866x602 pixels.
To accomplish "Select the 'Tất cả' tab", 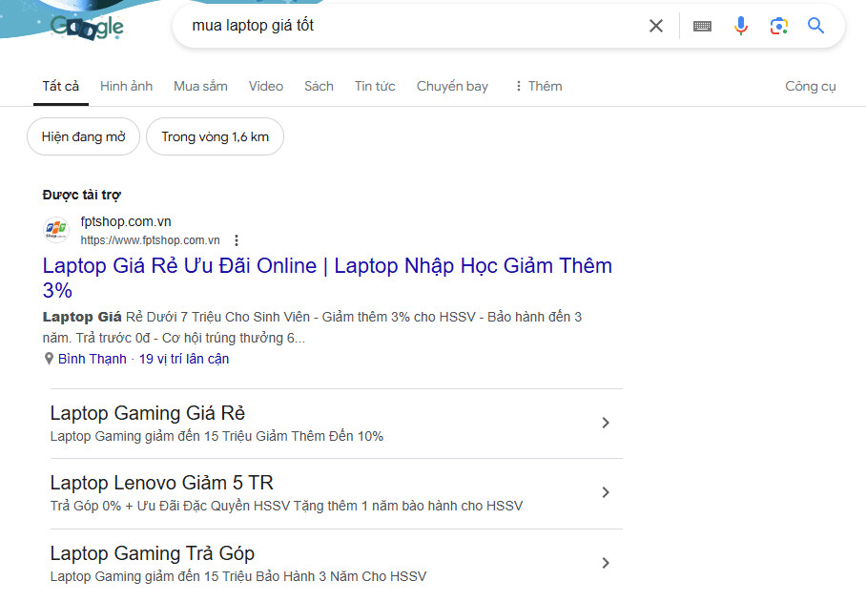I will [61, 86].
